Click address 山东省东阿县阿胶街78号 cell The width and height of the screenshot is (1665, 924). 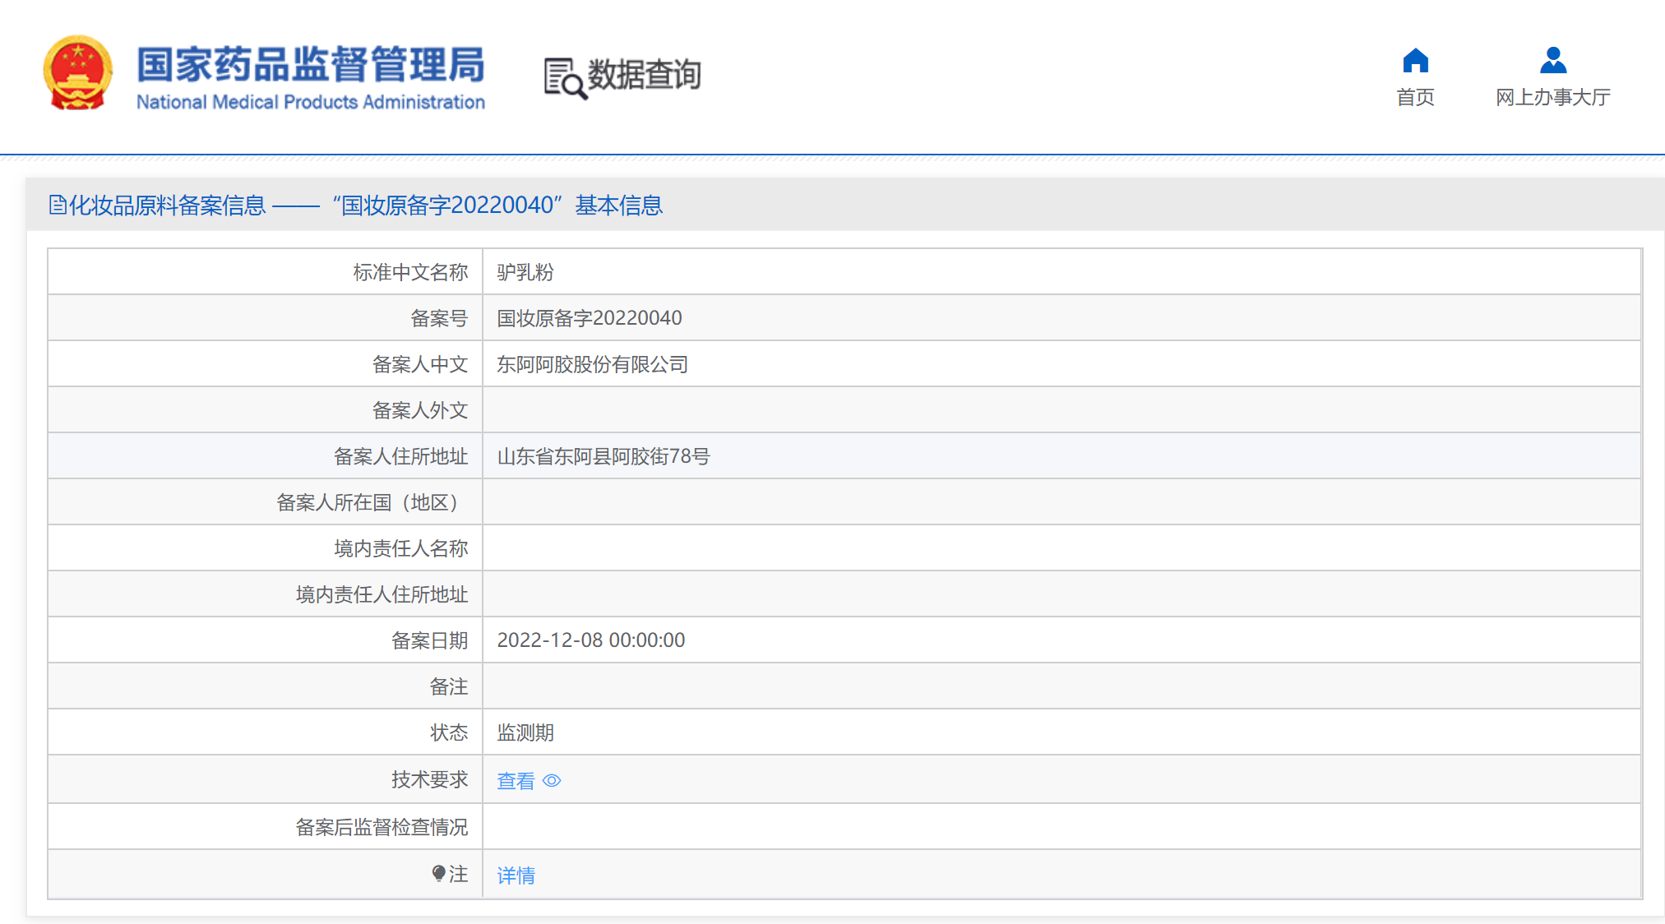[603, 456]
